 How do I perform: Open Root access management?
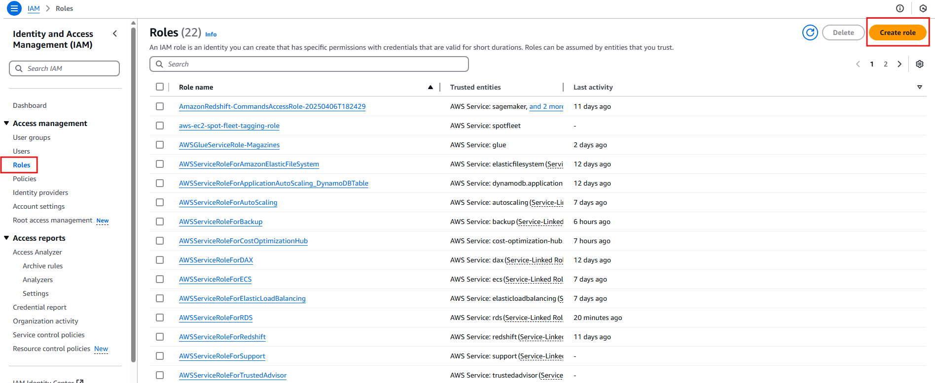coord(52,220)
